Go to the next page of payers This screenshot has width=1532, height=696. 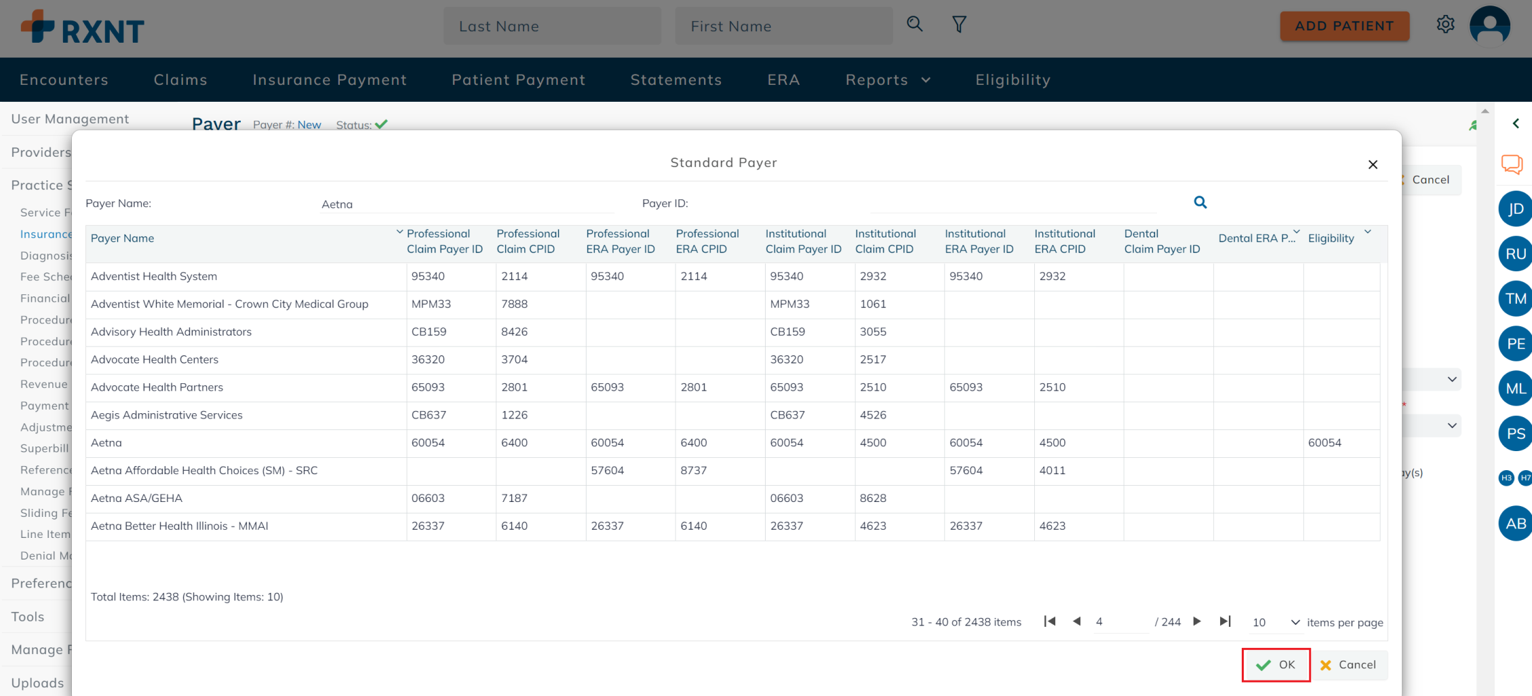(x=1196, y=621)
